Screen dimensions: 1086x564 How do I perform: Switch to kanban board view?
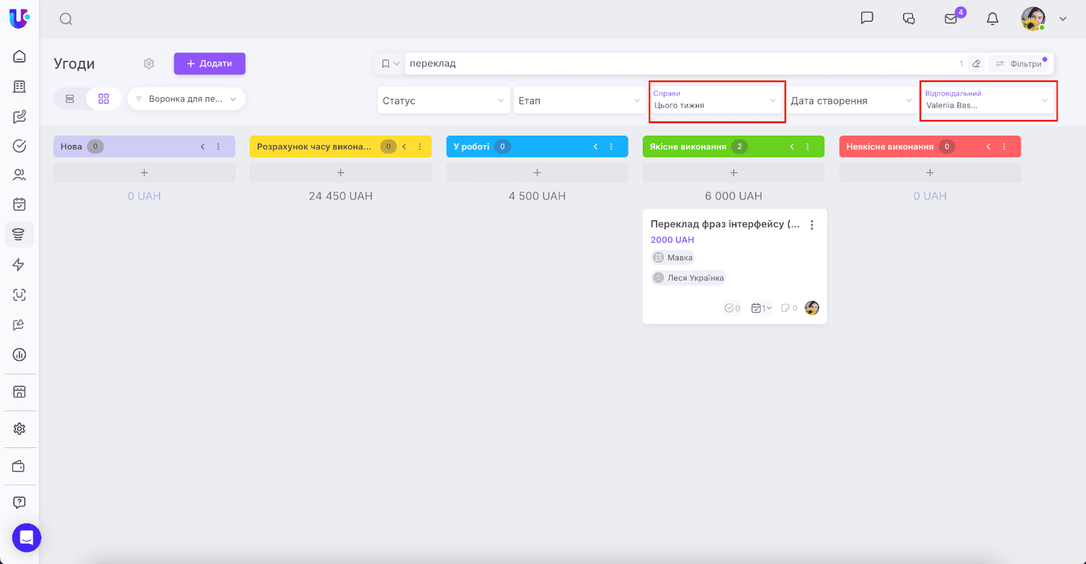pyautogui.click(x=104, y=99)
